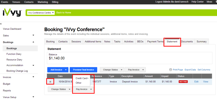This screenshot has width=217, height=107.
Task: Open the Ideas link
Action: point(209,2)
